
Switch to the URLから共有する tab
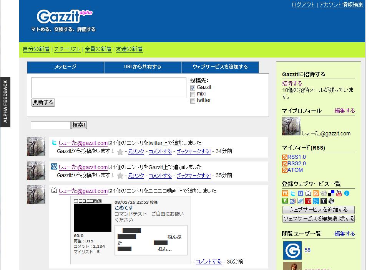pyautogui.click(x=143, y=67)
